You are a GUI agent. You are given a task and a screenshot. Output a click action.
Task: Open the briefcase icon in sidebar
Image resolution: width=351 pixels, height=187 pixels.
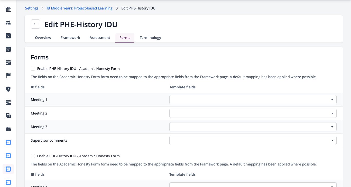click(8, 129)
